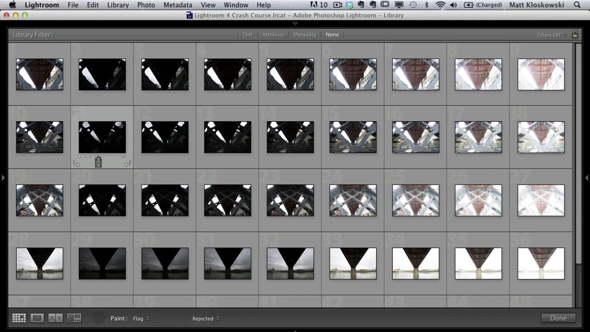Show the bottom filmstrip panel

click(x=295, y=331)
